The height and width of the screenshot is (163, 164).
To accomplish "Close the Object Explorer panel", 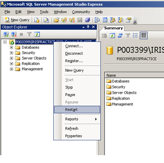I will point(93,27).
